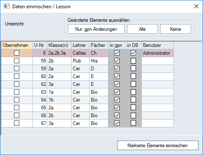This screenshot has width=203, height=155.
Task: Select the 'Ch' subject cell
Action: 99,53
